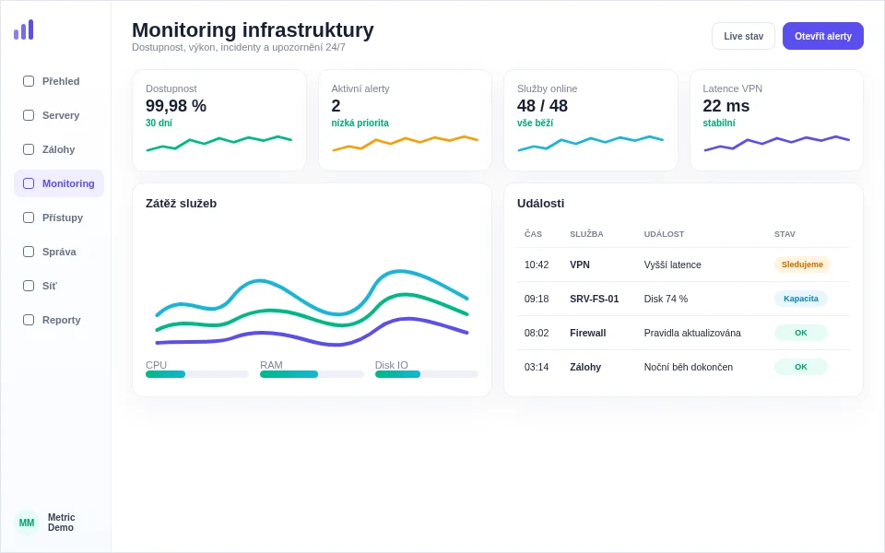The width and height of the screenshot is (885, 553).
Task: Click OK badge in Zálohy event row
Action: pyautogui.click(x=801, y=367)
